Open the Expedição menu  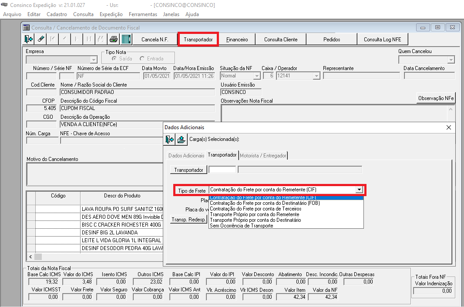(x=111, y=14)
